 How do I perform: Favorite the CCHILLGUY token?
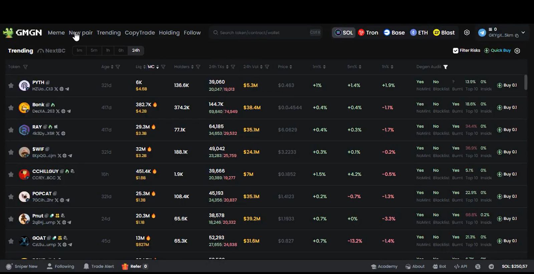pyautogui.click(x=11, y=174)
